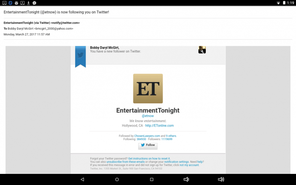Click the Following count 384930
Screen dimensions: 296x185
[x=141, y=139]
